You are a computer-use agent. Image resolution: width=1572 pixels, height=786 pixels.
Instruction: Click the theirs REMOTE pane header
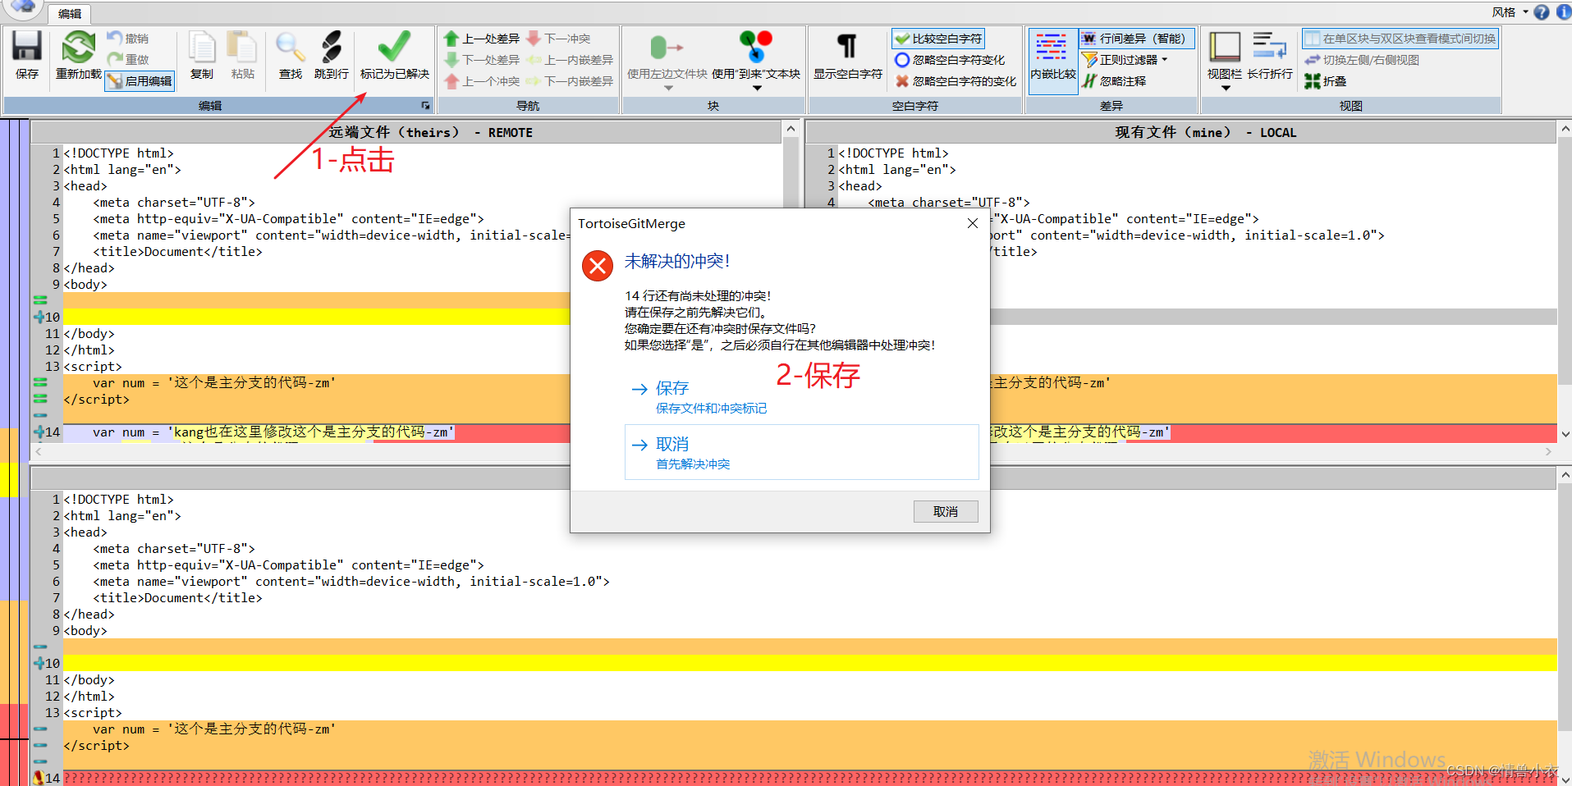click(406, 132)
